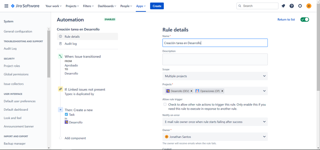Click the Add component circle icon
Viewport: 320px width, 150px height.
click(60, 138)
